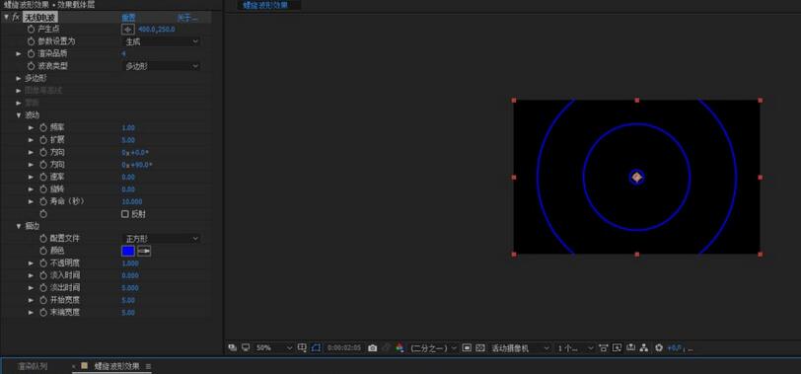Viewport: 801px width, 374px height.
Task: Click the 方向 value 0x+90.0°
Action: 137,165
